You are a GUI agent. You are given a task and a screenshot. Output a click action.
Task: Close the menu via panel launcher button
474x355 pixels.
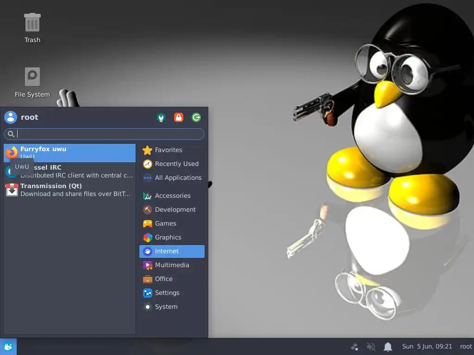tap(8, 347)
